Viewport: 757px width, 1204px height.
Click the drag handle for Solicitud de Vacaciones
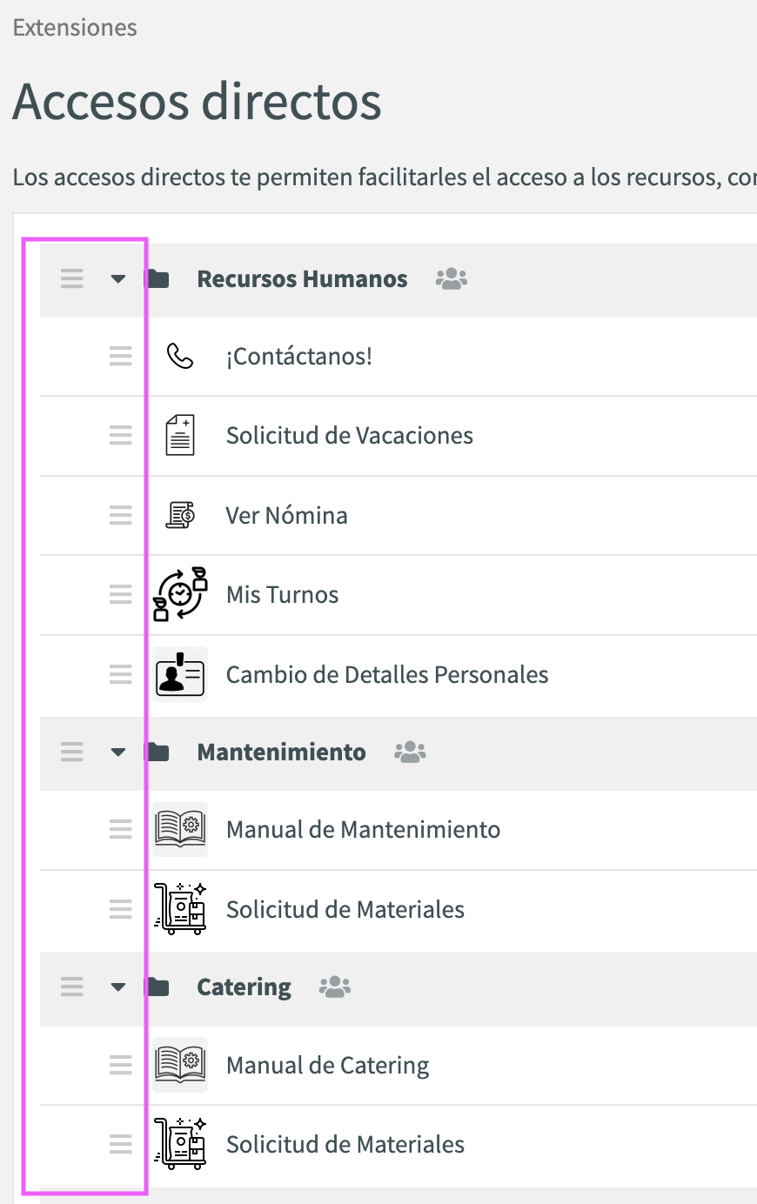click(x=121, y=435)
